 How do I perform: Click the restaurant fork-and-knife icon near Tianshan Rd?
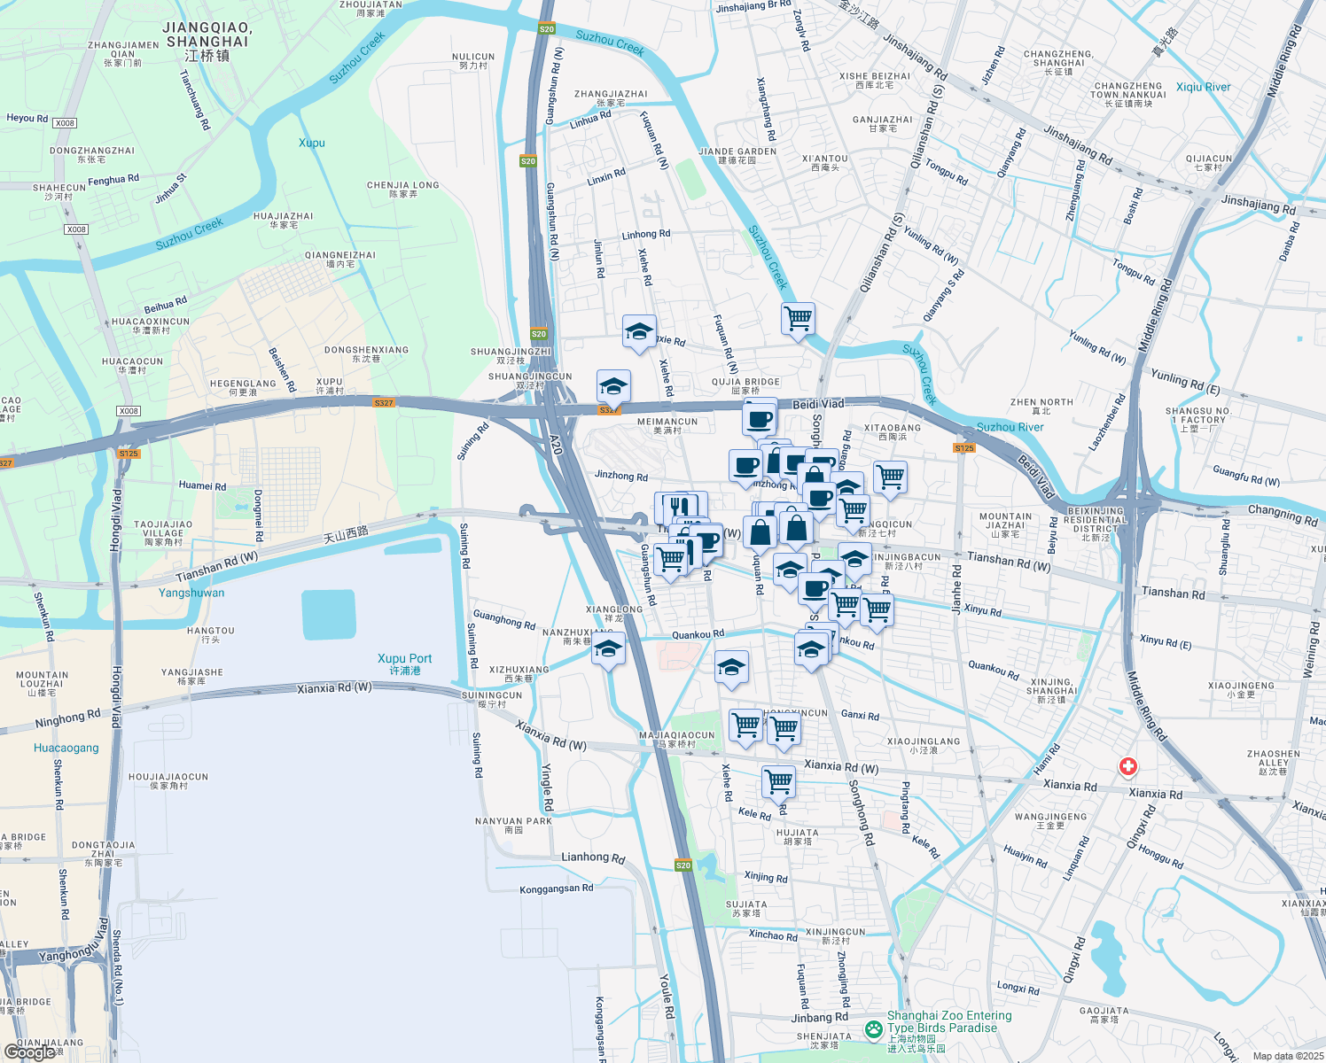[x=678, y=507]
